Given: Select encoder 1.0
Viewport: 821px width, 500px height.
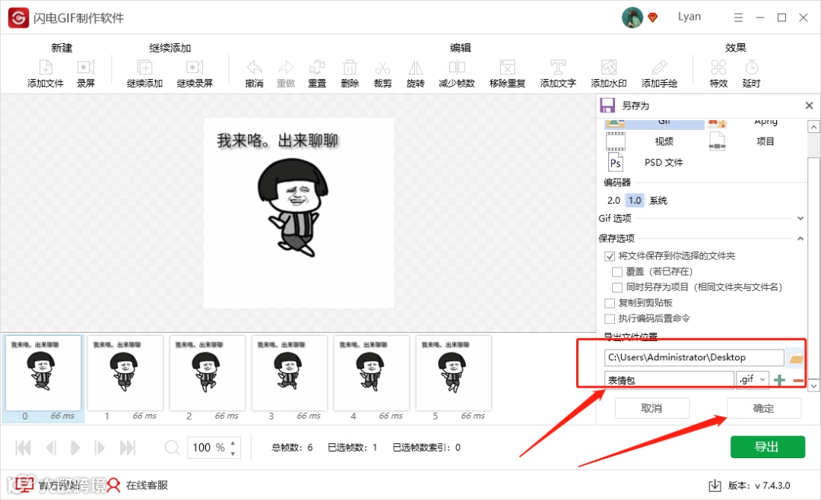Looking at the screenshot, I should click(x=635, y=200).
